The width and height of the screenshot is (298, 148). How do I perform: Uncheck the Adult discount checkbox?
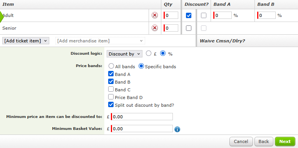point(189,15)
